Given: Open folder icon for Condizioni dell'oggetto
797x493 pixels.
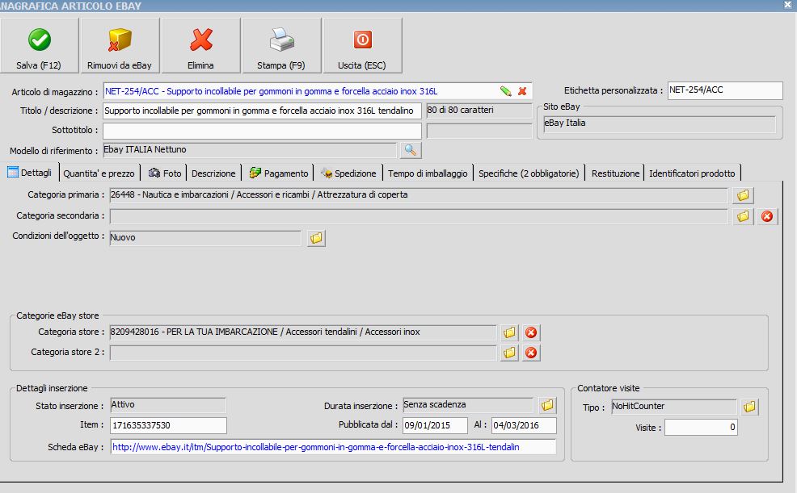Looking at the screenshot, I should (316, 238).
